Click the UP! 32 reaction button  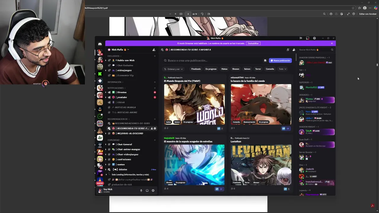(x=219, y=189)
